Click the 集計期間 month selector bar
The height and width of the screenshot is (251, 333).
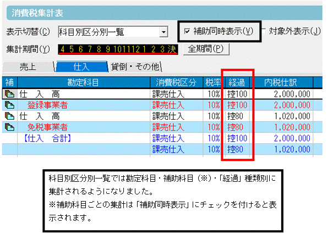tap(118, 49)
